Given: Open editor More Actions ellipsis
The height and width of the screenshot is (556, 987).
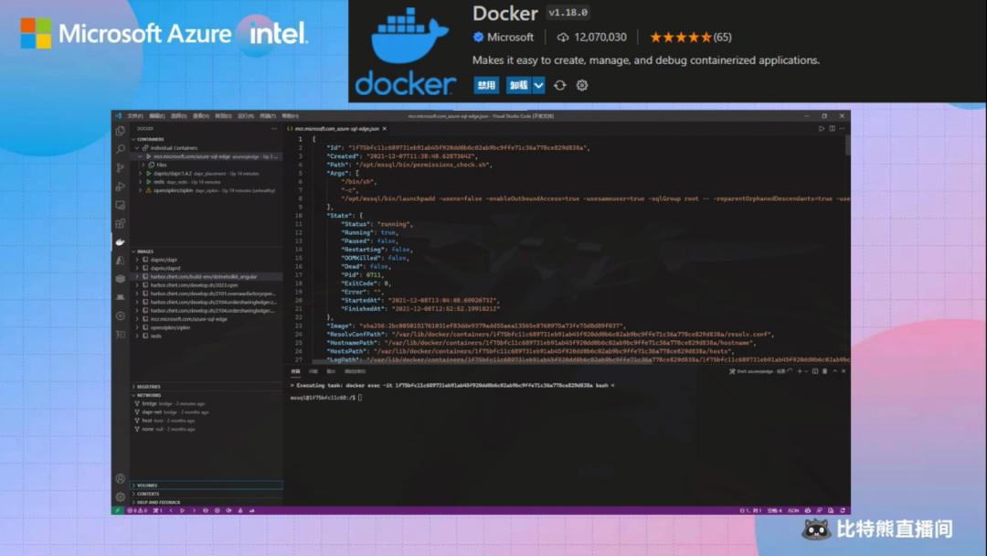Looking at the screenshot, I should click(x=843, y=128).
